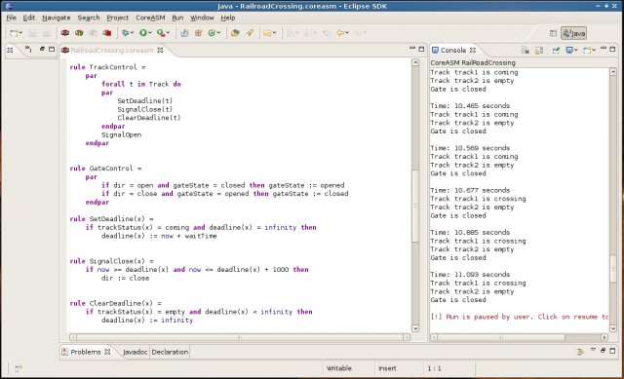The height and width of the screenshot is (379, 624).
Task: Open dropdown next to yellow folder icon
Action: click(274, 33)
